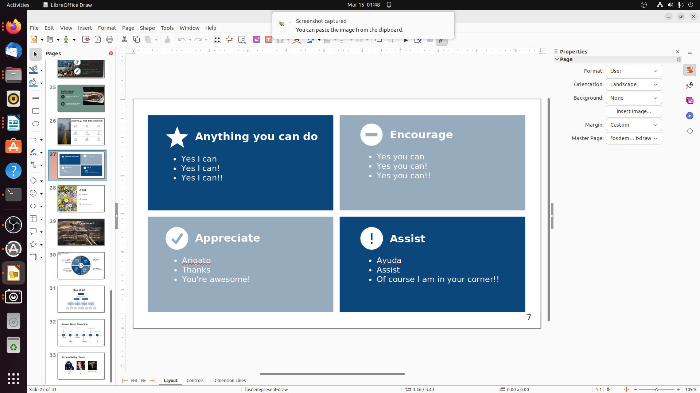The width and height of the screenshot is (700, 393).
Task: Open the Shape menu
Action: (x=147, y=28)
